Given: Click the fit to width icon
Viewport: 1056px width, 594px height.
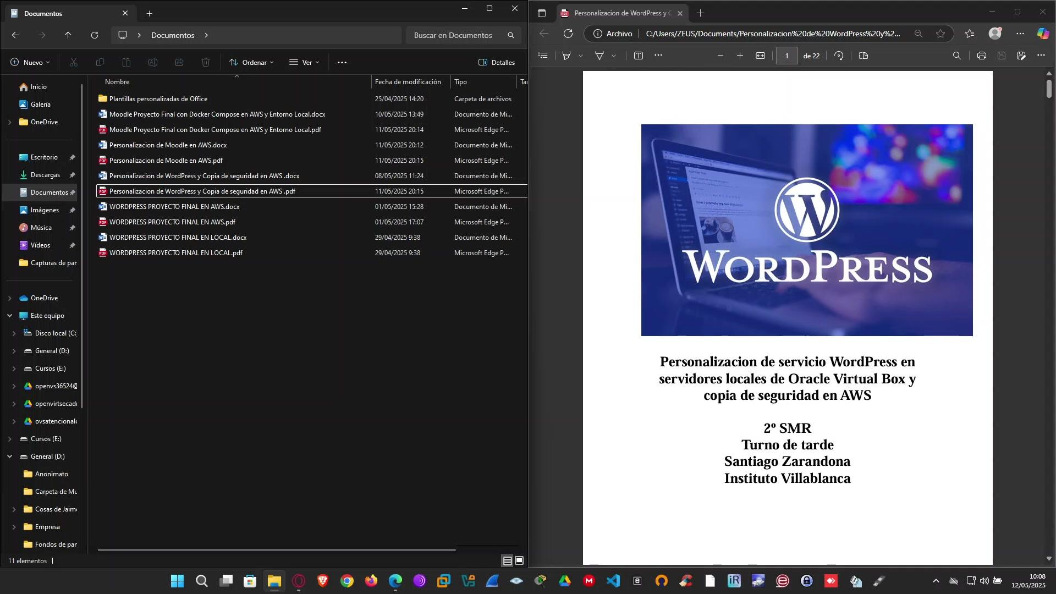Looking at the screenshot, I should pyautogui.click(x=761, y=56).
